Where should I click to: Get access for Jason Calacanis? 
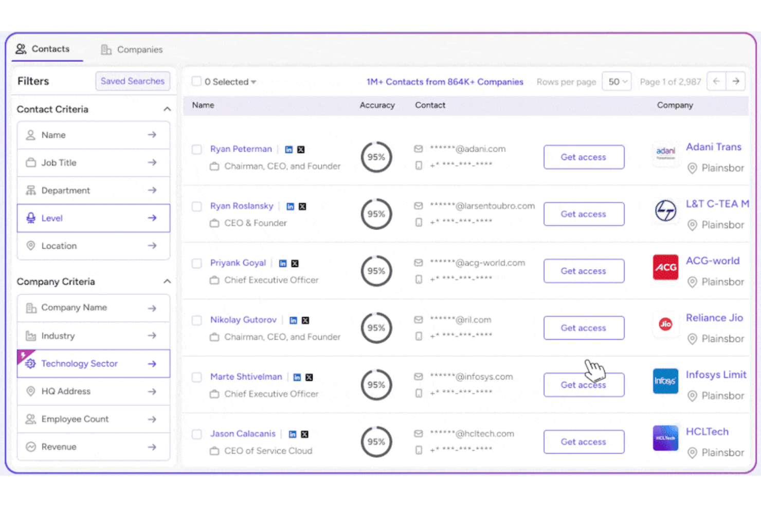(x=584, y=442)
